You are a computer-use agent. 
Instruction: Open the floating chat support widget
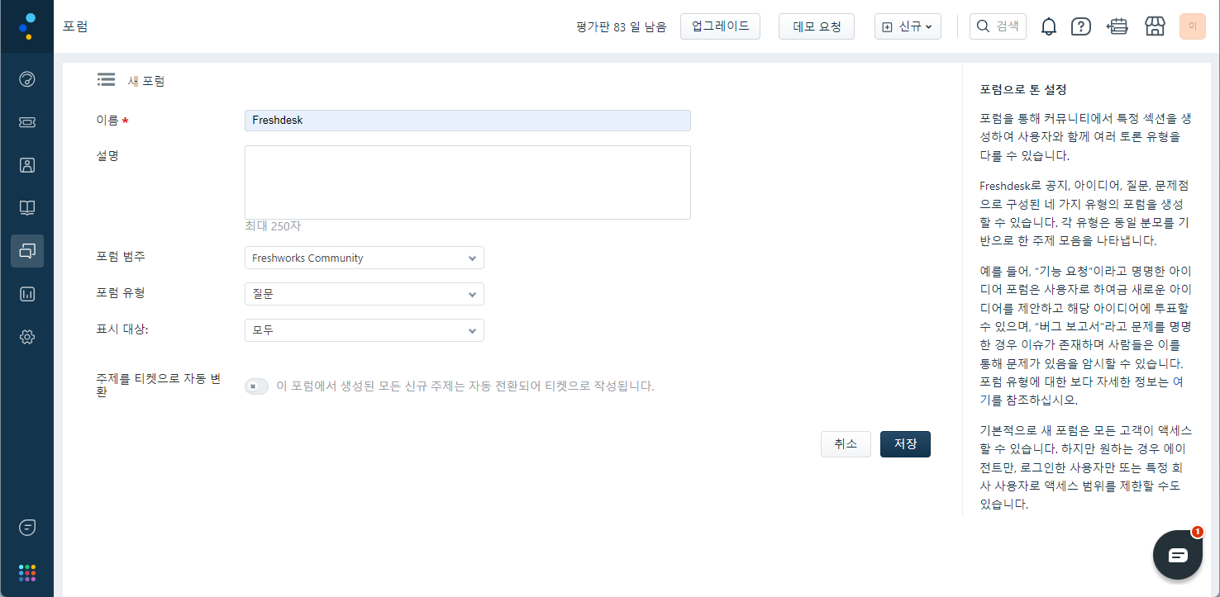1178,554
